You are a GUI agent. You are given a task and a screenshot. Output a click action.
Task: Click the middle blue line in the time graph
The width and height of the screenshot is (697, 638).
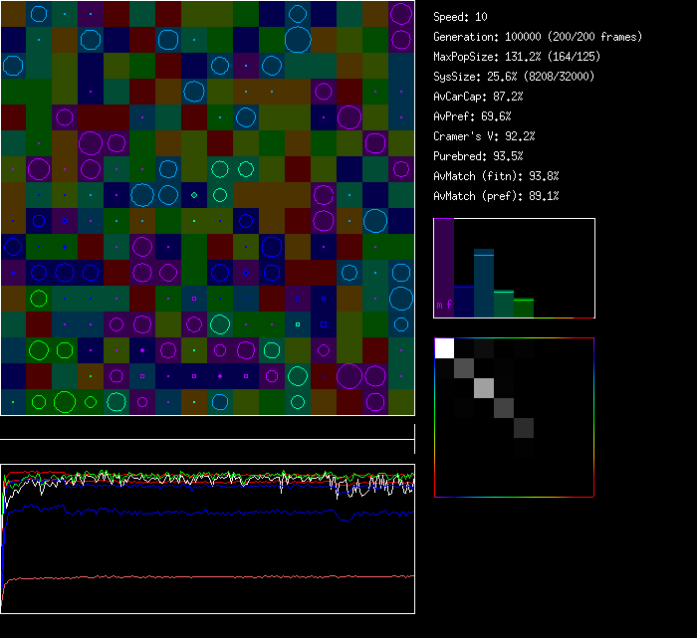pos(199,511)
